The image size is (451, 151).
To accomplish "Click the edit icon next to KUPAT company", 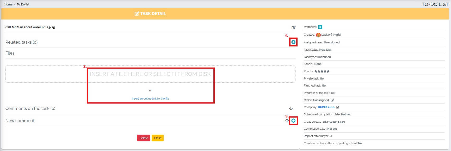I will (x=338, y=107).
